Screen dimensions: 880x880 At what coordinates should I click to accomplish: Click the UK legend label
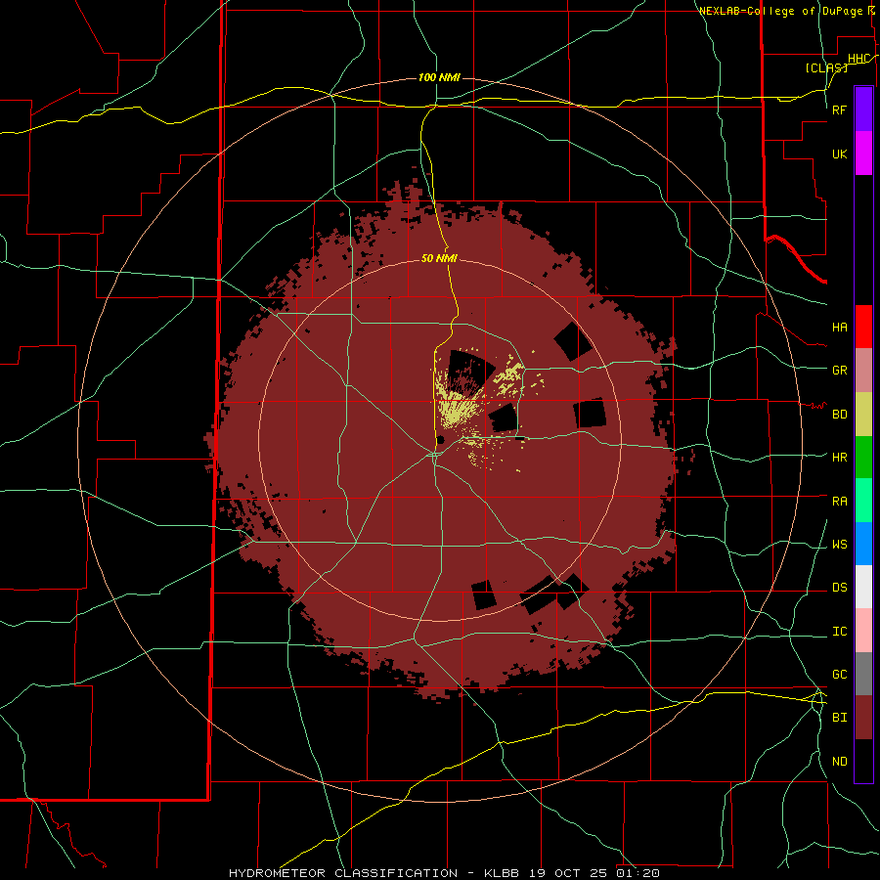[839, 154]
